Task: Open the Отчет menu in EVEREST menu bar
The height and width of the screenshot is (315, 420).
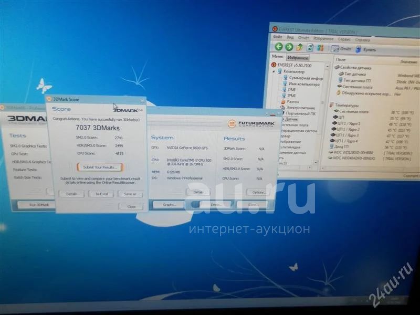Action: pos(303,38)
